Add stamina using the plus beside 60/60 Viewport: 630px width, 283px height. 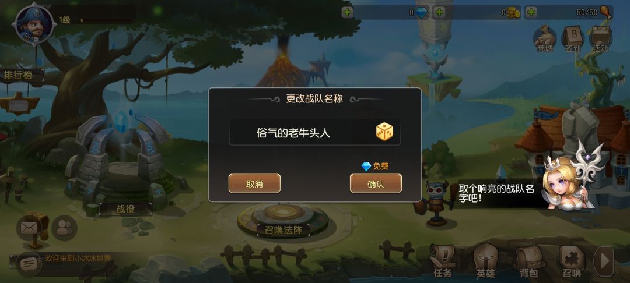click(531, 12)
